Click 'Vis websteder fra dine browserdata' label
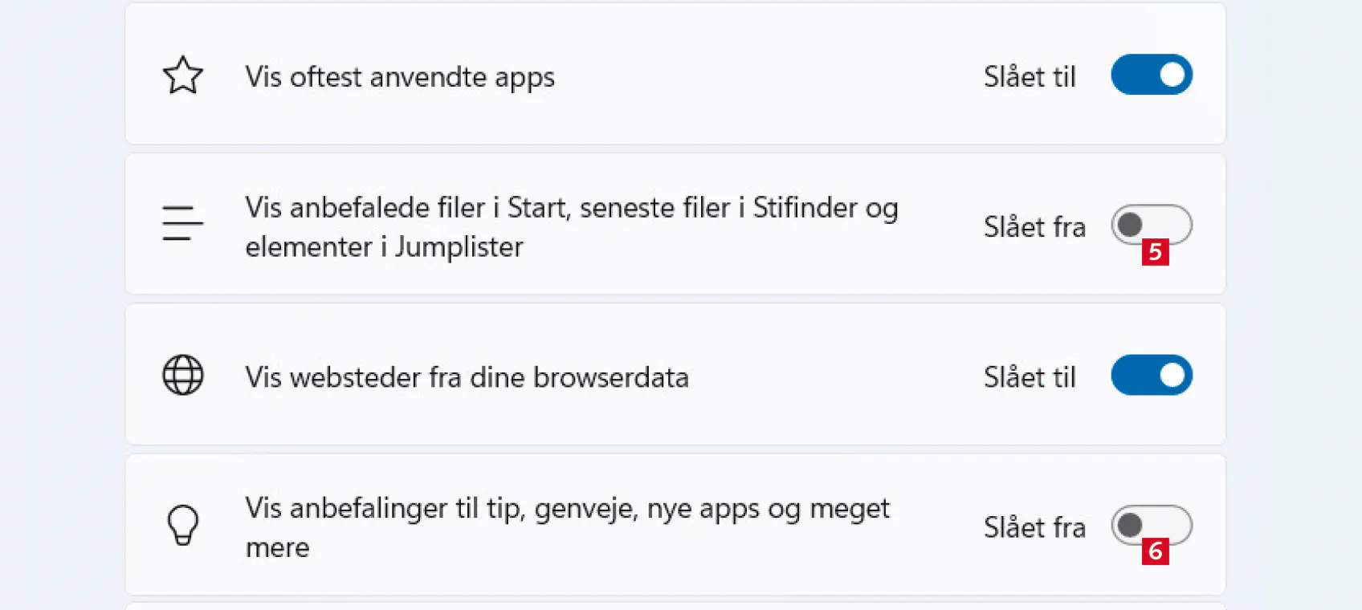The width and height of the screenshot is (1362, 610). (x=467, y=377)
